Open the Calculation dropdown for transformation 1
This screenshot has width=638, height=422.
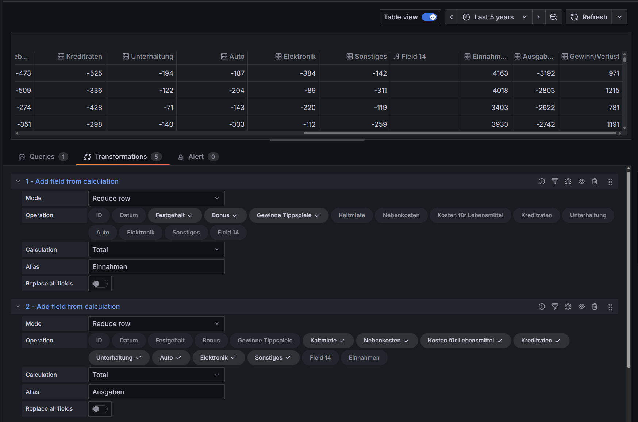[x=156, y=250]
